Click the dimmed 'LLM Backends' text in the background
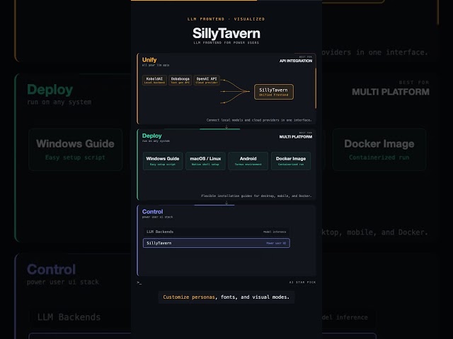Screen dimensions: 453x339 (69, 317)
